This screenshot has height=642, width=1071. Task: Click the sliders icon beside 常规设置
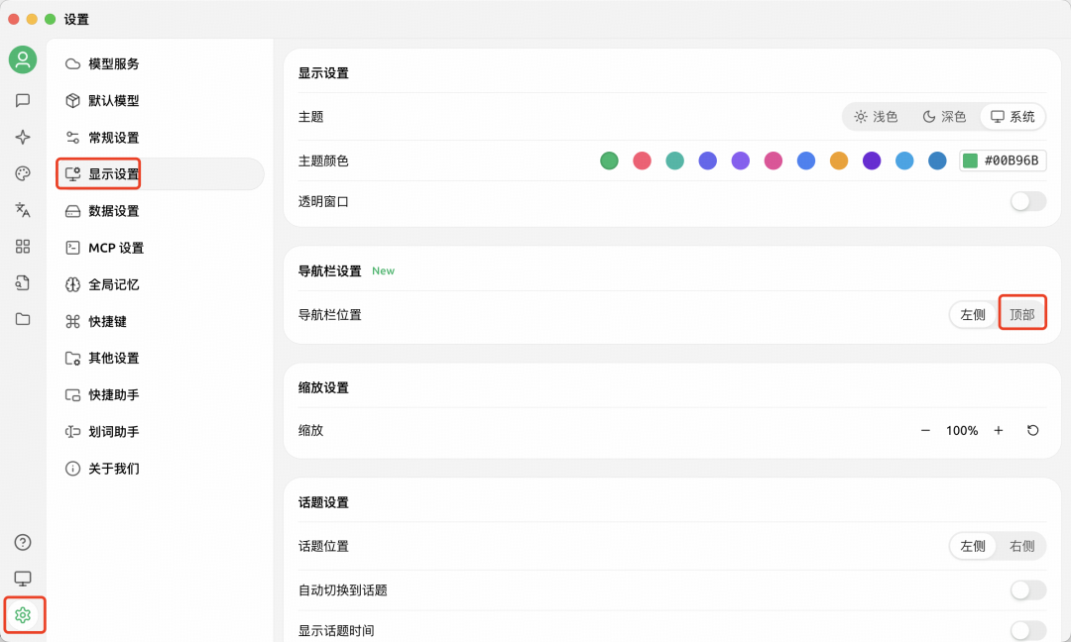[72, 137]
